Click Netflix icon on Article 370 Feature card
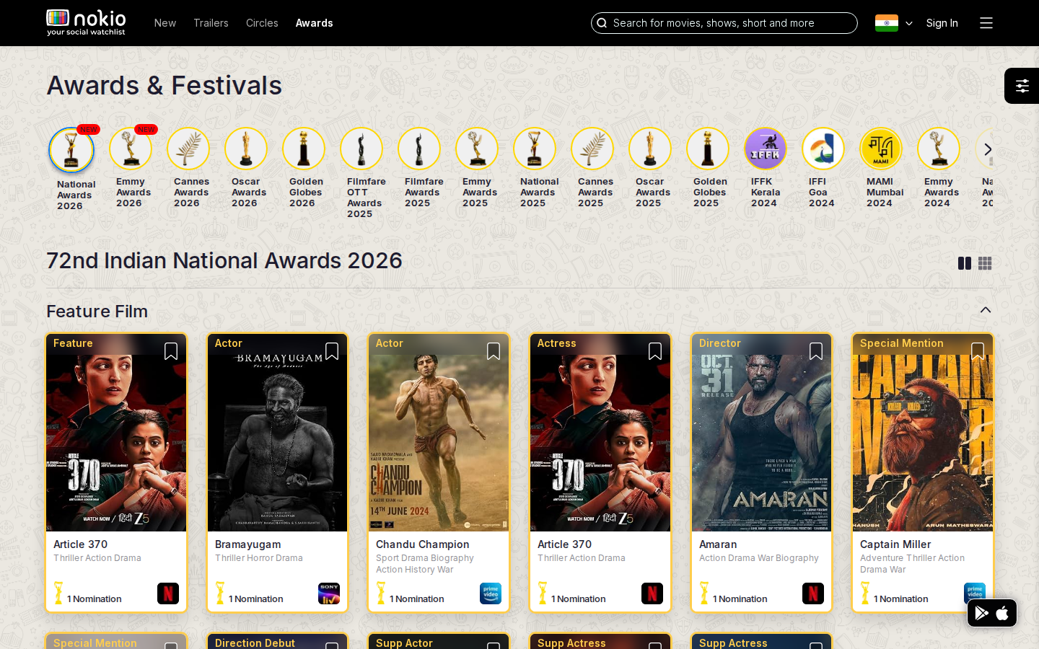Image resolution: width=1039 pixels, height=649 pixels. click(168, 593)
